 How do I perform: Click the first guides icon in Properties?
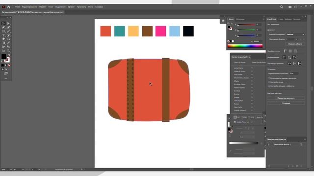click(x=285, y=57)
